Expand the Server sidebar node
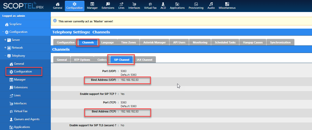312x130 pixels. pyautogui.click(x=5, y=40)
